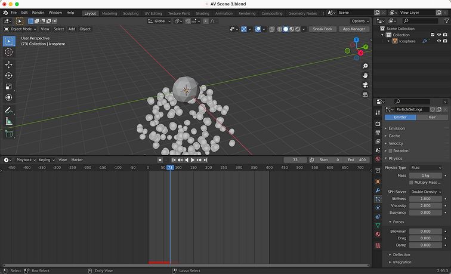
Task: Switch to Rendered viewport shading
Action: 298,29
